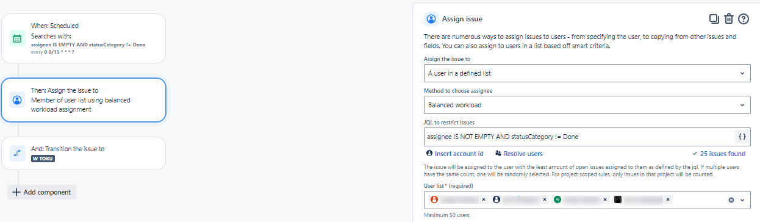Expand the User list dropdown chevron
760x222 pixels.
coord(742,200)
